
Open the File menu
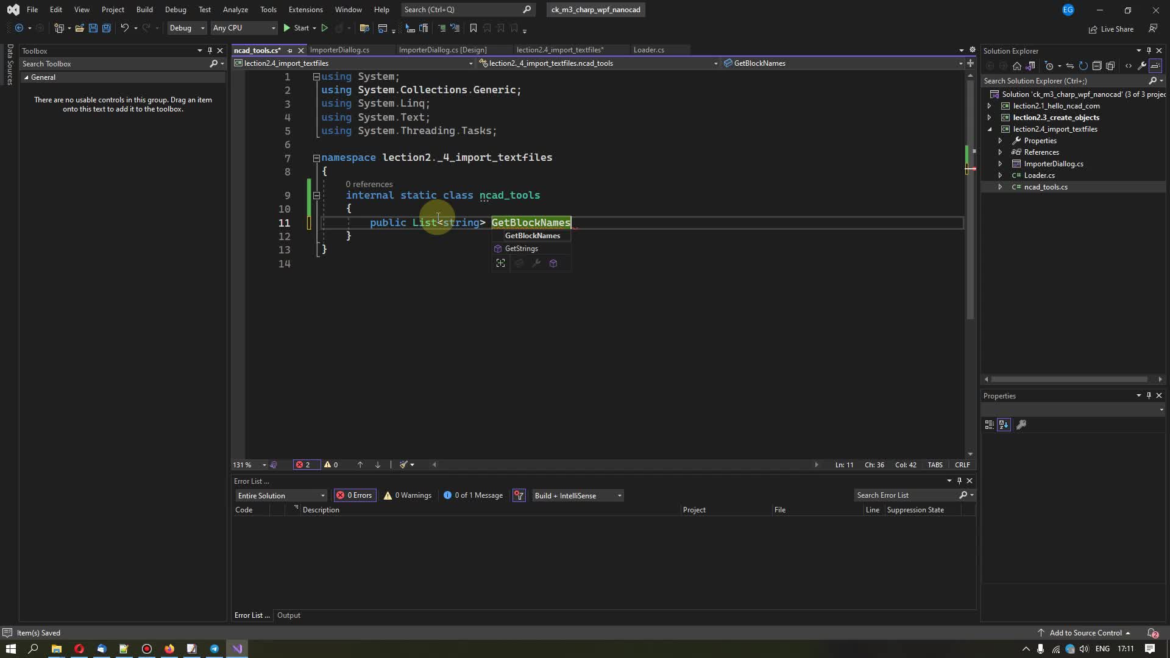[32, 10]
